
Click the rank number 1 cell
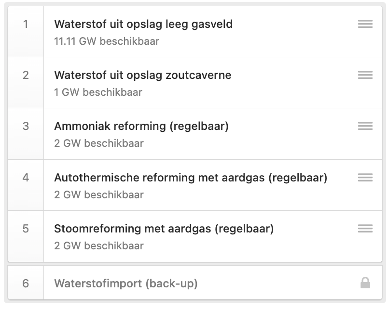(26, 32)
